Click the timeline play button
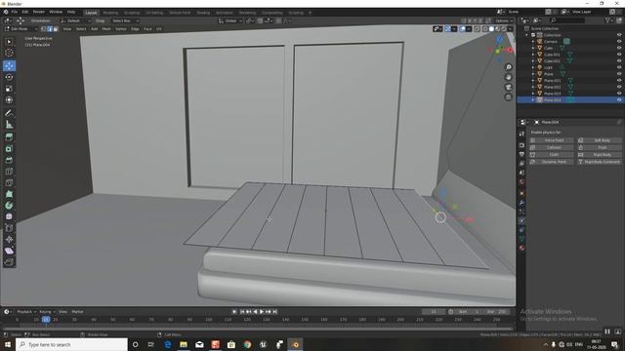The image size is (625, 351). pyautogui.click(x=262, y=312)
